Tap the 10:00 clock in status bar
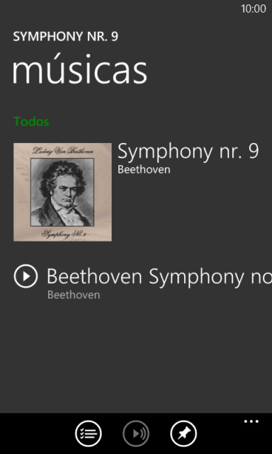 click(x=254, y=9)
